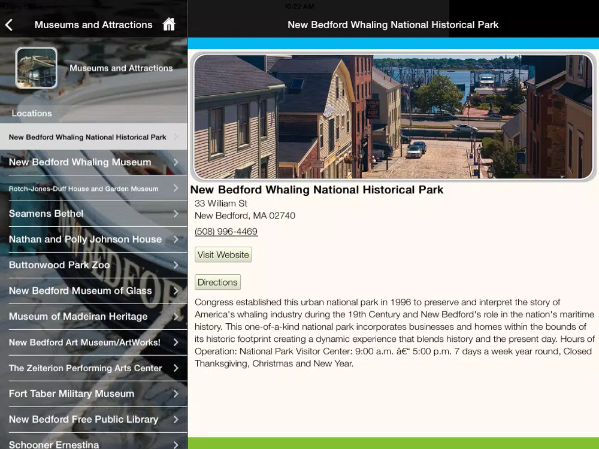Click the Locations section header

[x=32, y=113]
